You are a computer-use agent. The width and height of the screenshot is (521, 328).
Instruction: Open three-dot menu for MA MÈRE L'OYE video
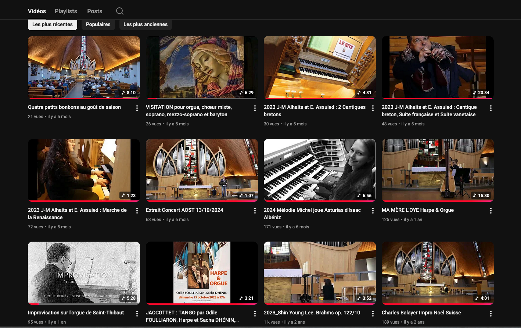click(491, 211)
